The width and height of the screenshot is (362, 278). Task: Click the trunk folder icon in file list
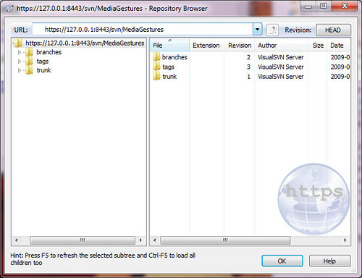click(x=156, y=76)
